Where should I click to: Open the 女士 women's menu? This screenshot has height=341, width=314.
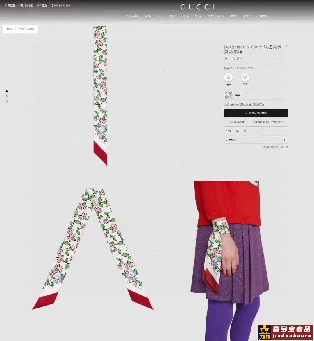tap(160, 16)
